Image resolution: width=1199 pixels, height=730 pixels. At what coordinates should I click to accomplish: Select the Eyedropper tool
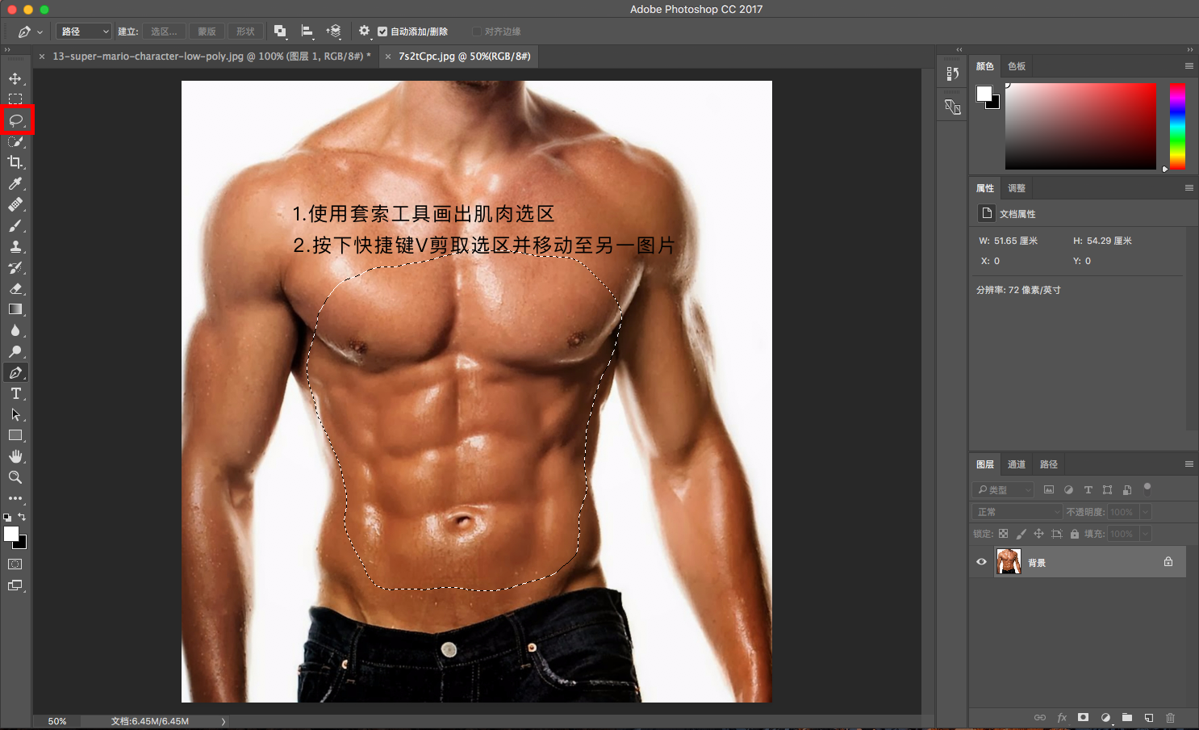click(15, 183)
